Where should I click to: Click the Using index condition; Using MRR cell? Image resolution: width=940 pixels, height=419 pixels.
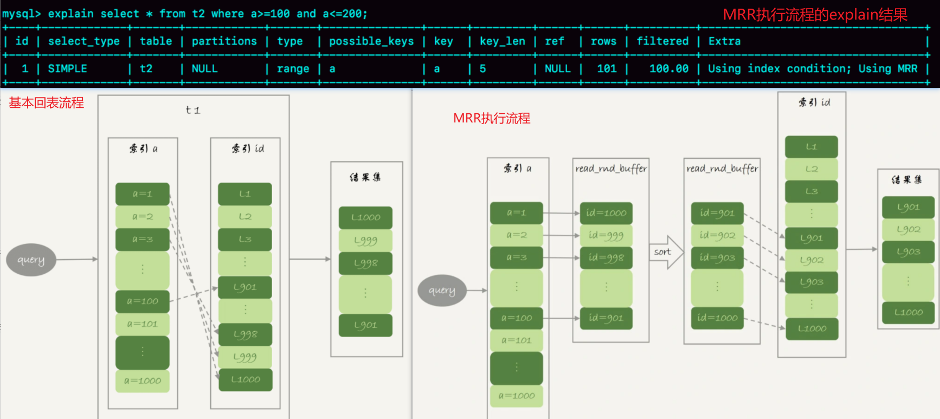coord(812,69)
